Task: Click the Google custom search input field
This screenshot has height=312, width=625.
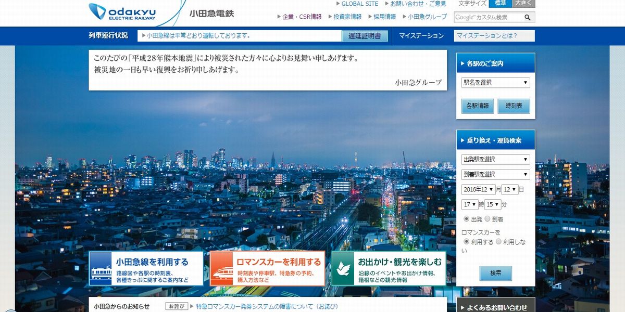Action: coord(487,17)
